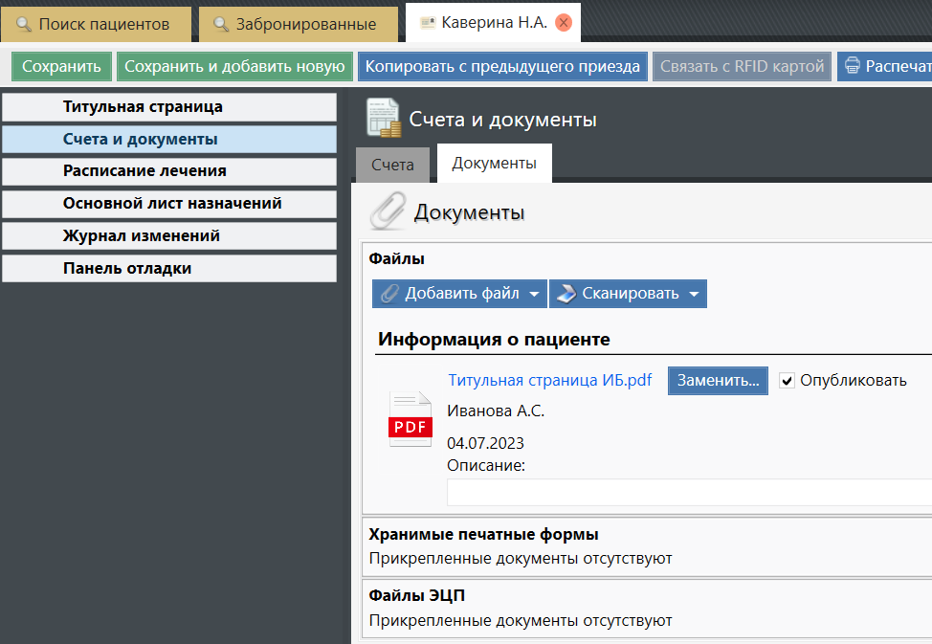Open the Сканировать dropdown arrow

(694, 294)
